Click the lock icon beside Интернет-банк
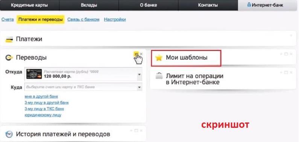The width and height of the screenshot is (299, 142). point(249,4)
